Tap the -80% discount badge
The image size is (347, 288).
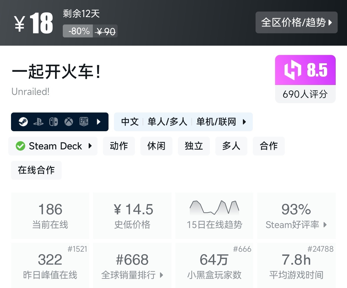(79, 31)
